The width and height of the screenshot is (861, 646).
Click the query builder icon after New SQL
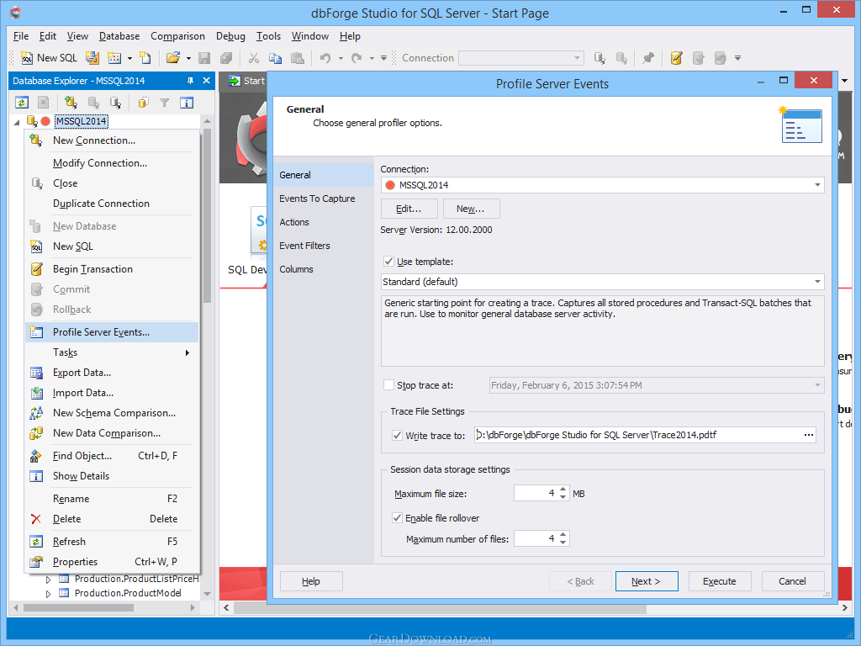tap(92, 58)
